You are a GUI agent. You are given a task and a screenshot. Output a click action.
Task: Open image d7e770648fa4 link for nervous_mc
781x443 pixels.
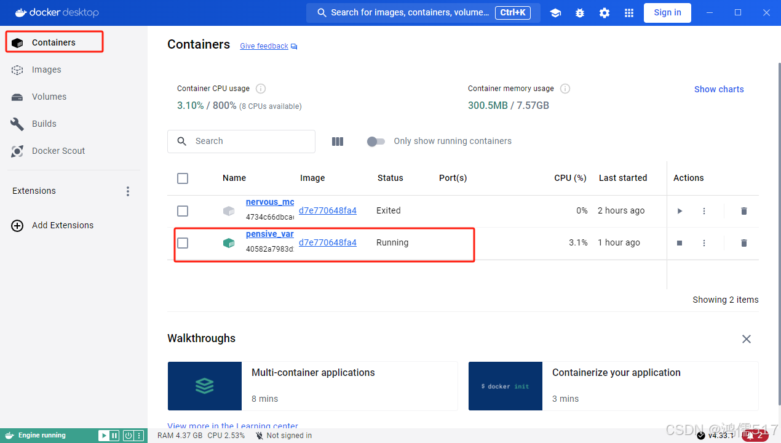tap(328, 210)
